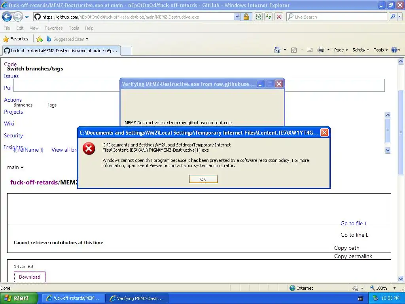Open the Issues link
This screenshot has width=405, height=304.
11,76
